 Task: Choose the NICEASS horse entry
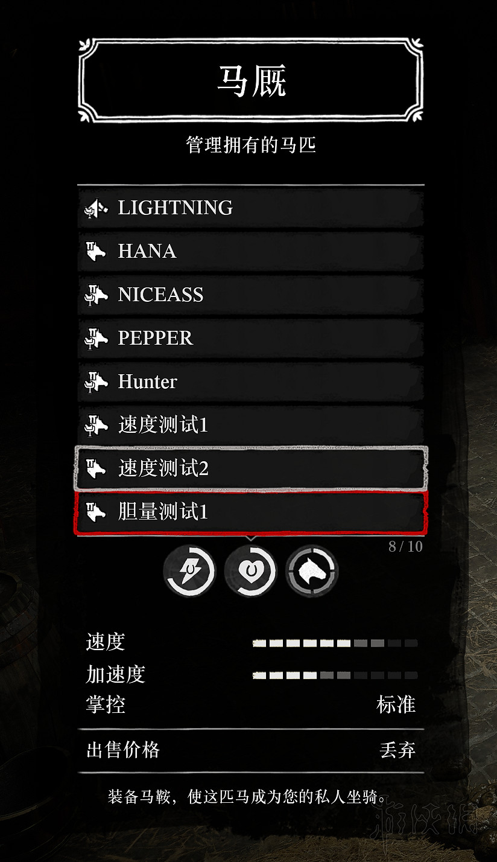[250, 295]
